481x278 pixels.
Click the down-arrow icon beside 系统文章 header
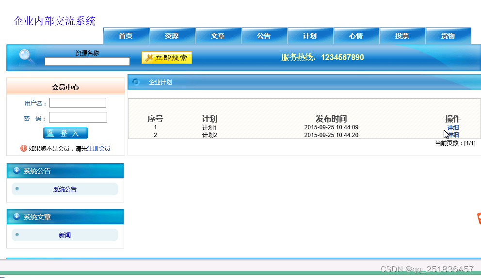(16, 216)
